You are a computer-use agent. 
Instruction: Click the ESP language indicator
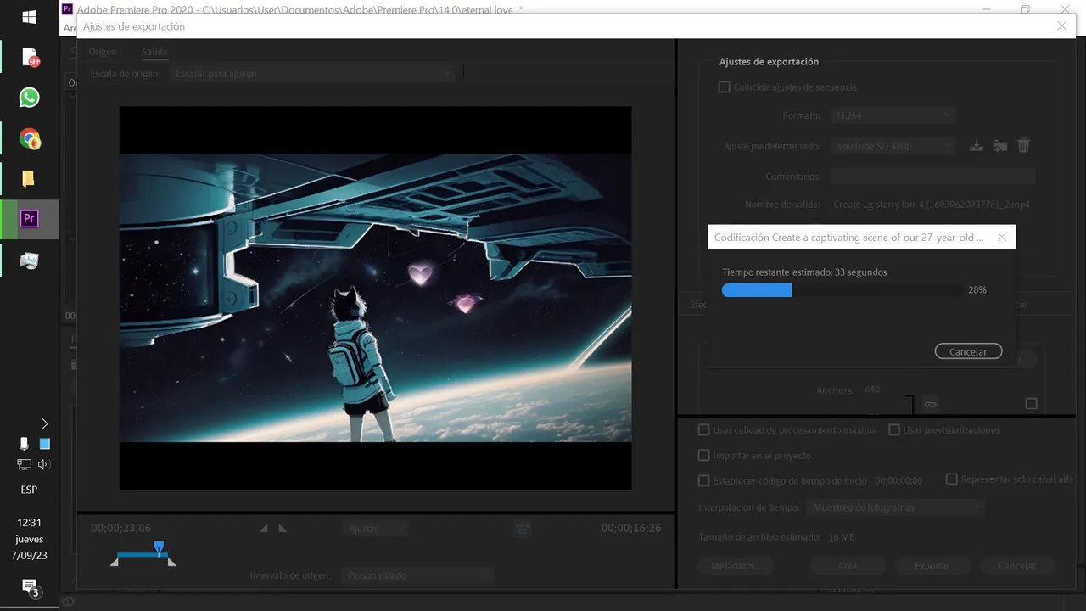click(x=29, y=490)
